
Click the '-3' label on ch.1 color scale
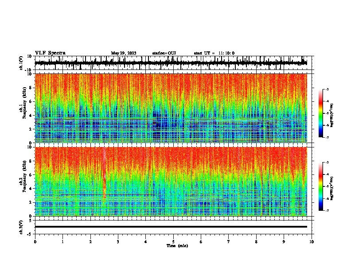[327, 89]
